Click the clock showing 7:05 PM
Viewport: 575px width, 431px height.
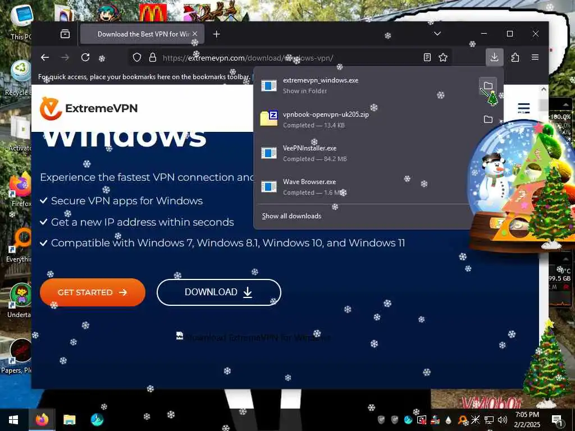click(527, 420)
